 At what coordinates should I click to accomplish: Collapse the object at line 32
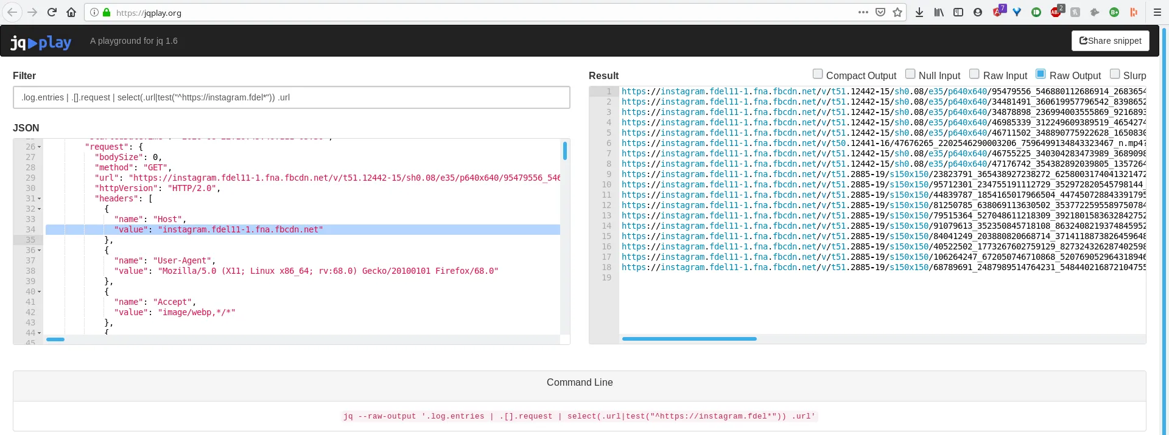[x=40, y=209]
